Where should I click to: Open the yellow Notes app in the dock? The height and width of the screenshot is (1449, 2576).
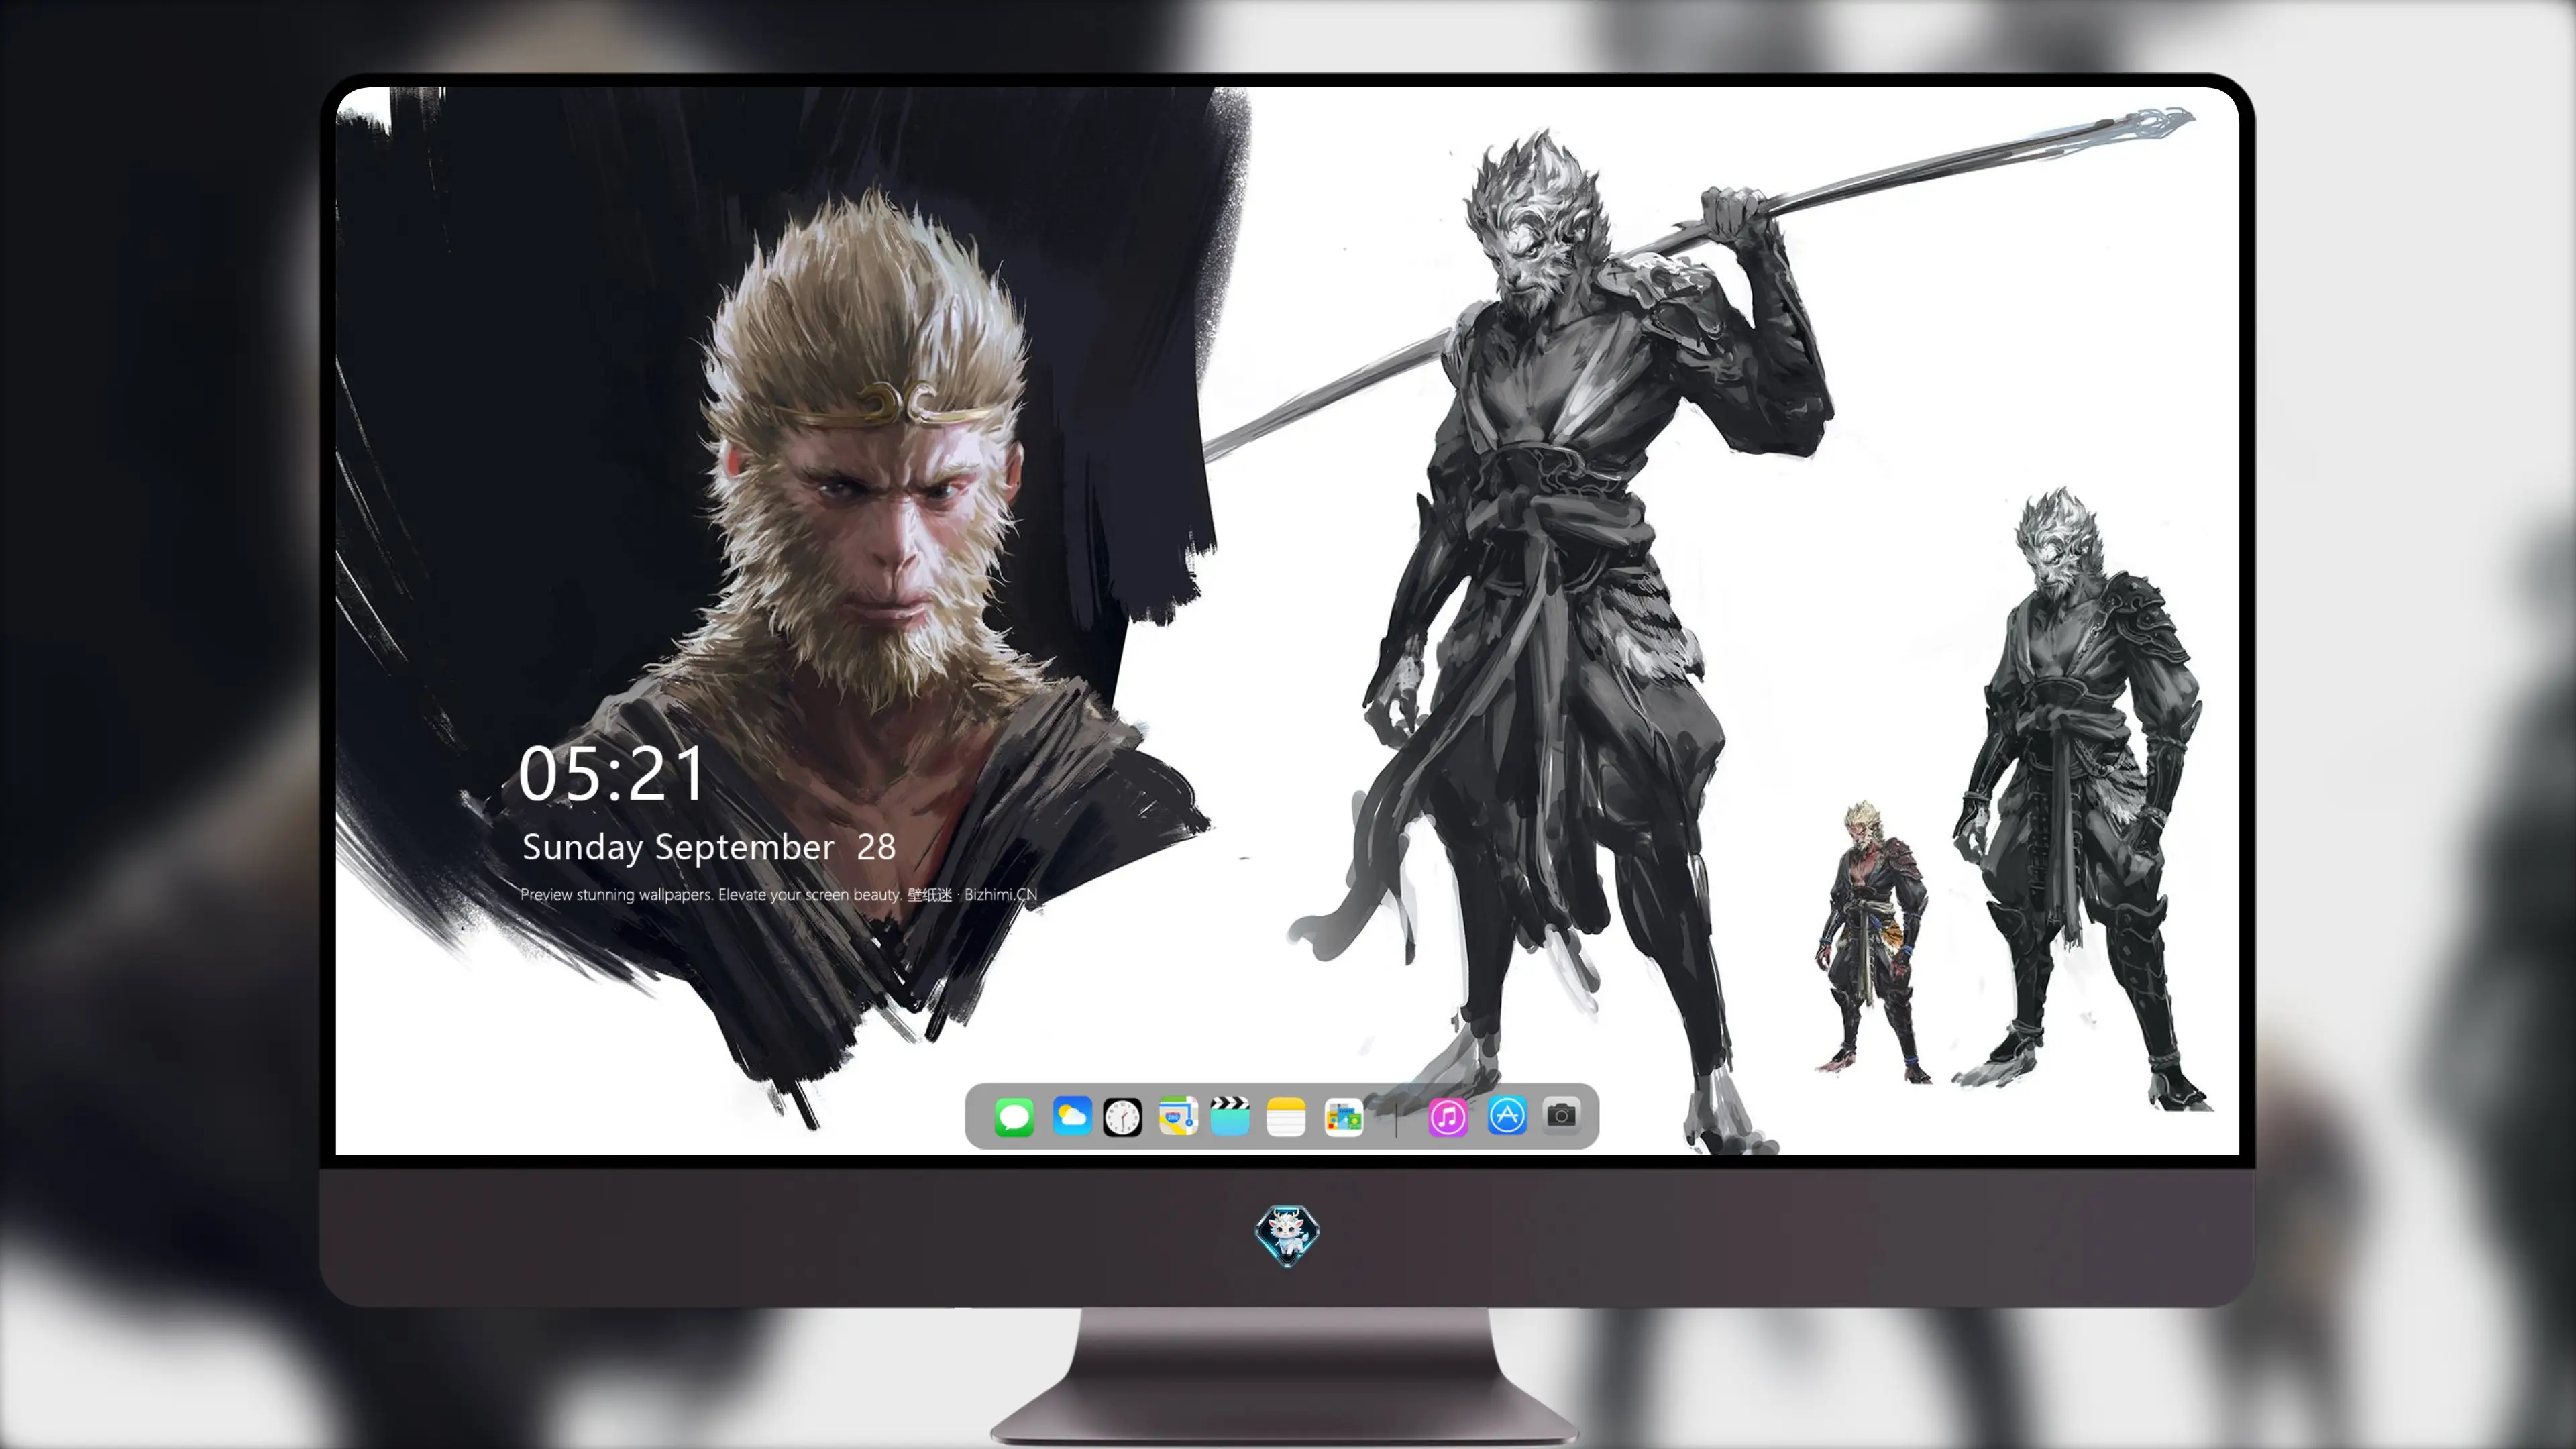click(x=1286, y=1117)
